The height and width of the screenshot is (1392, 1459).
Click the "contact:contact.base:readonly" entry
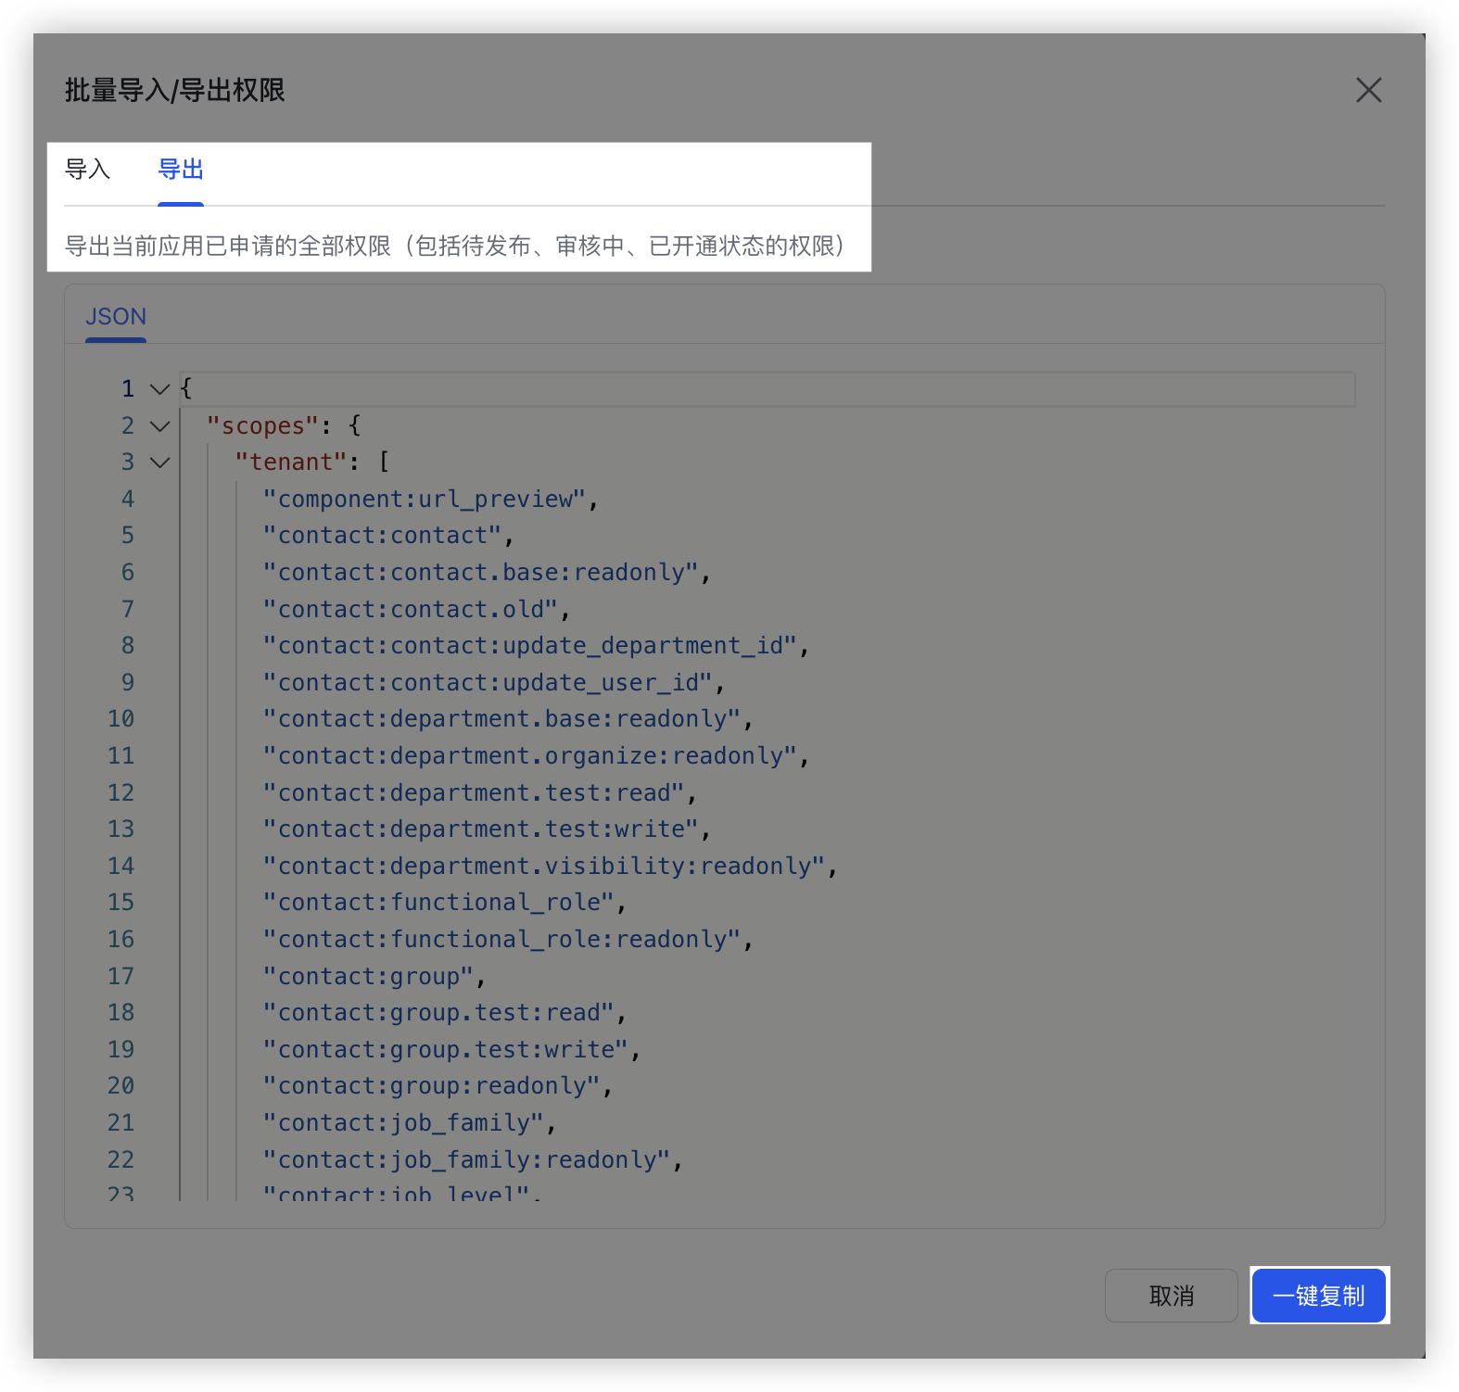point(480,573)
